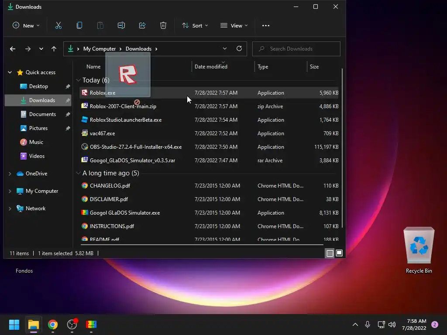
Task: Go up one folder level arrow
Action: coord(54,49)
